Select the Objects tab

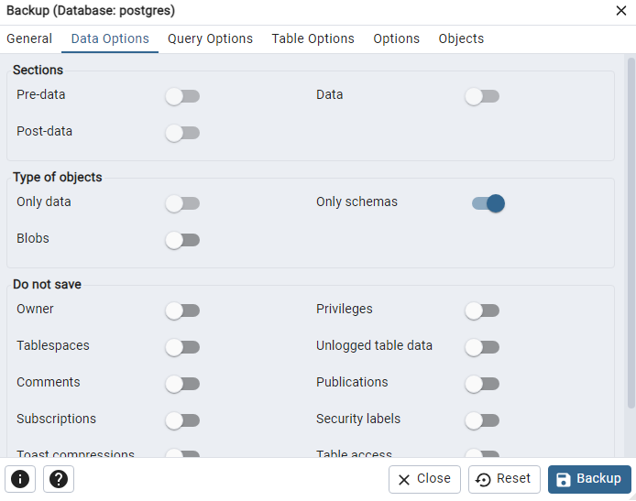pos(461,38)
